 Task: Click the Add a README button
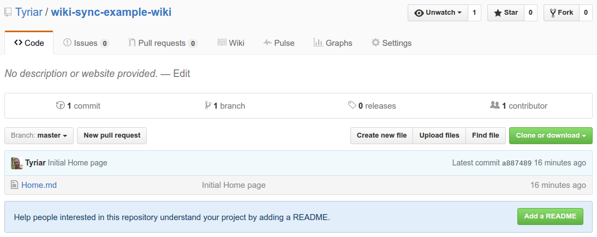point(550,216)
